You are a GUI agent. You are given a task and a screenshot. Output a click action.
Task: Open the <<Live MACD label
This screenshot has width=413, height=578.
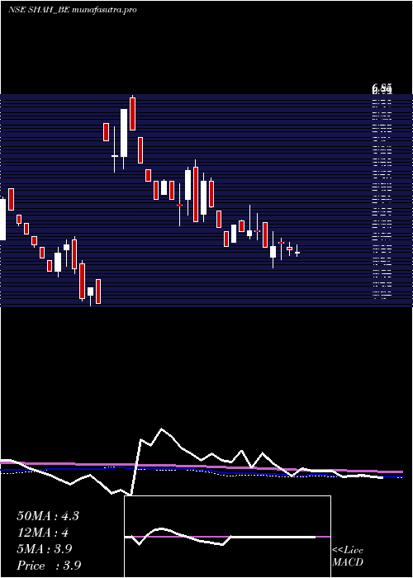click(x=348, y=556)
